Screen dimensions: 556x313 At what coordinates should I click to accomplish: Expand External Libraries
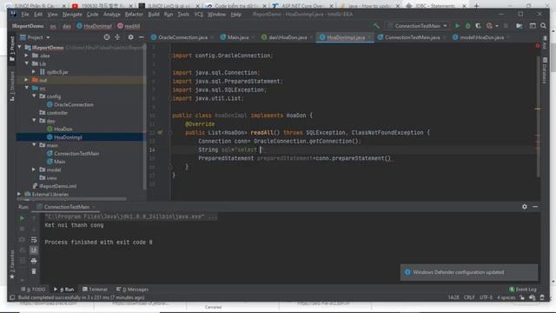[19, 194]
